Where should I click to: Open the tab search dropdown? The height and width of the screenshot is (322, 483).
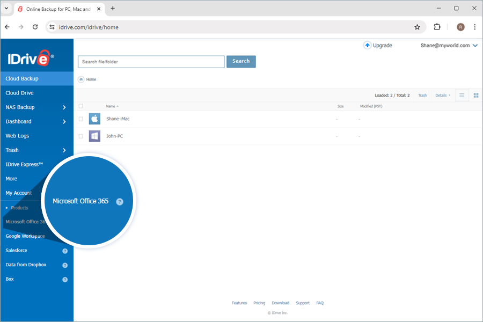6,9
